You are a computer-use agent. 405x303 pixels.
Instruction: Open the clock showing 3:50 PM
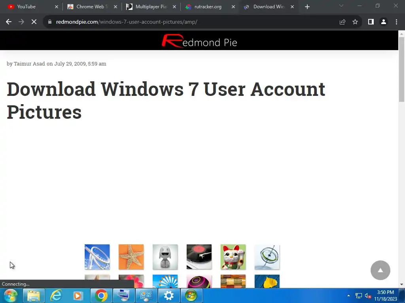tap(385, 296)
